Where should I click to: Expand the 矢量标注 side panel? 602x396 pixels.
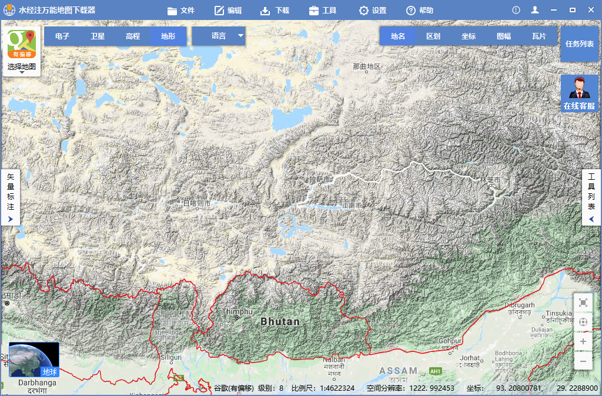click(11, 197)
